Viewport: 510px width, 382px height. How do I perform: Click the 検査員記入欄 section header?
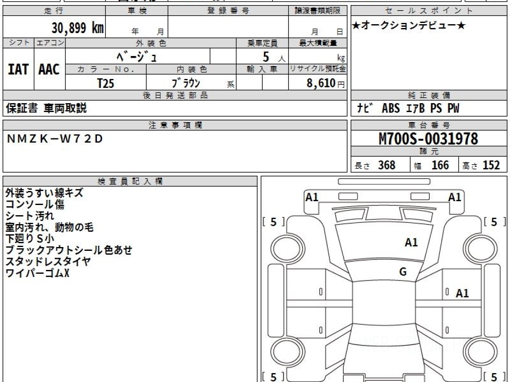coord(130,181)
